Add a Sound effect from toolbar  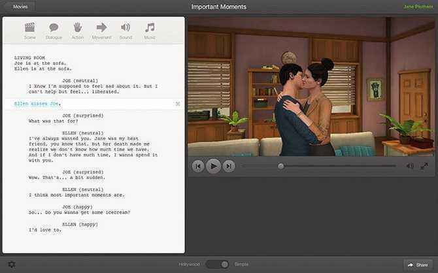pyautogui.click(x=126, y=30)
